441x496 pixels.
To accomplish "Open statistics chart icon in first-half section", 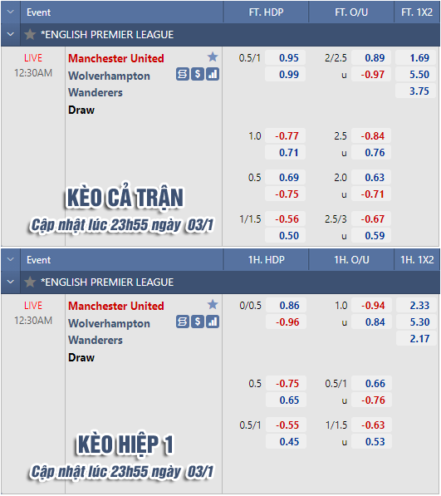I will point(213,322).
